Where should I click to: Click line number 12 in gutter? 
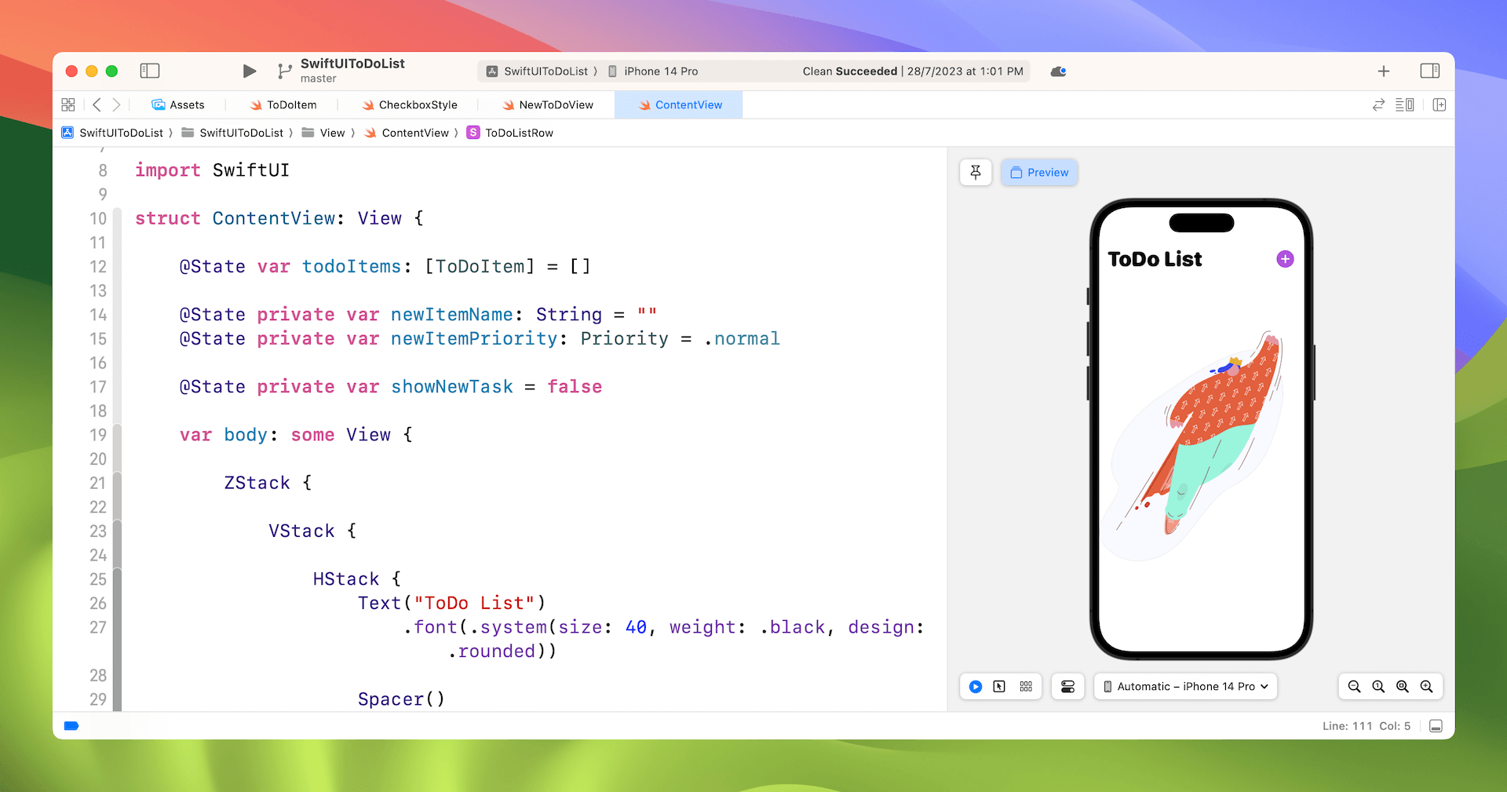click(98, 267)
